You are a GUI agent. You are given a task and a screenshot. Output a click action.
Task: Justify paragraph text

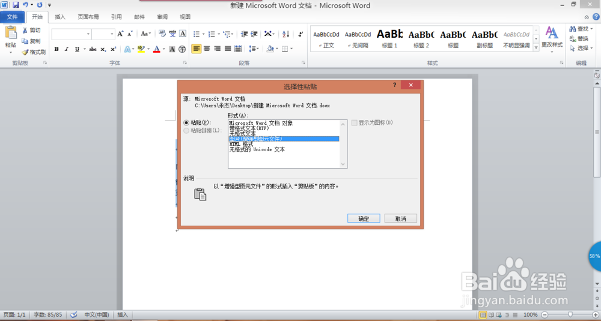228,49
